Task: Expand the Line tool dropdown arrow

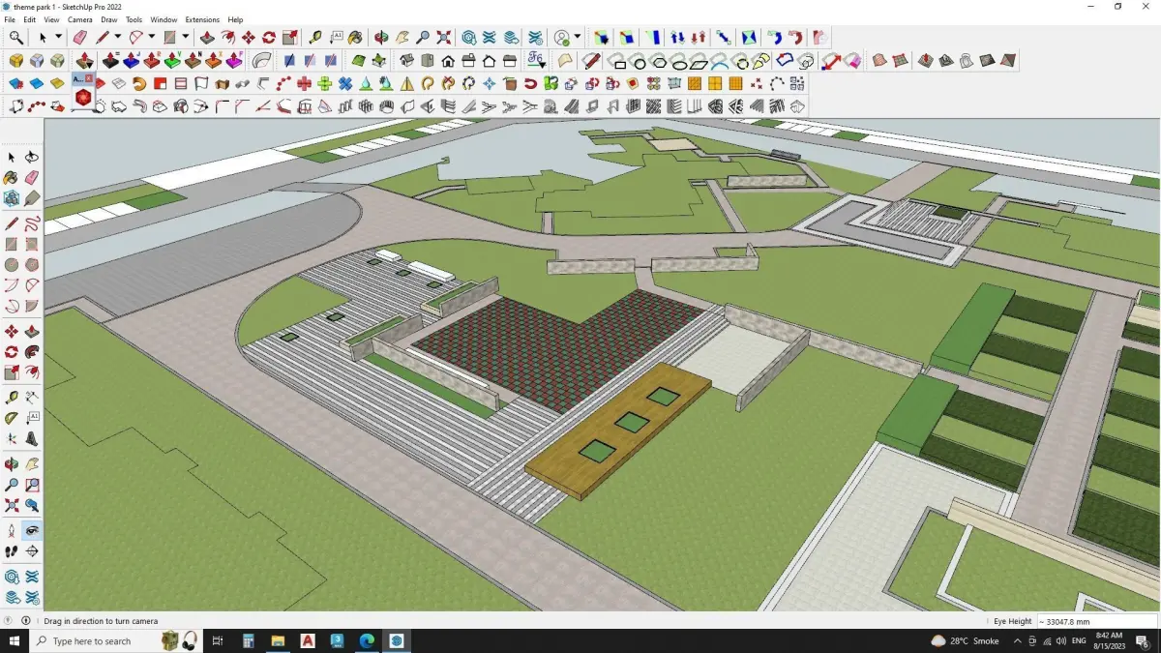Action: [118, 38]
